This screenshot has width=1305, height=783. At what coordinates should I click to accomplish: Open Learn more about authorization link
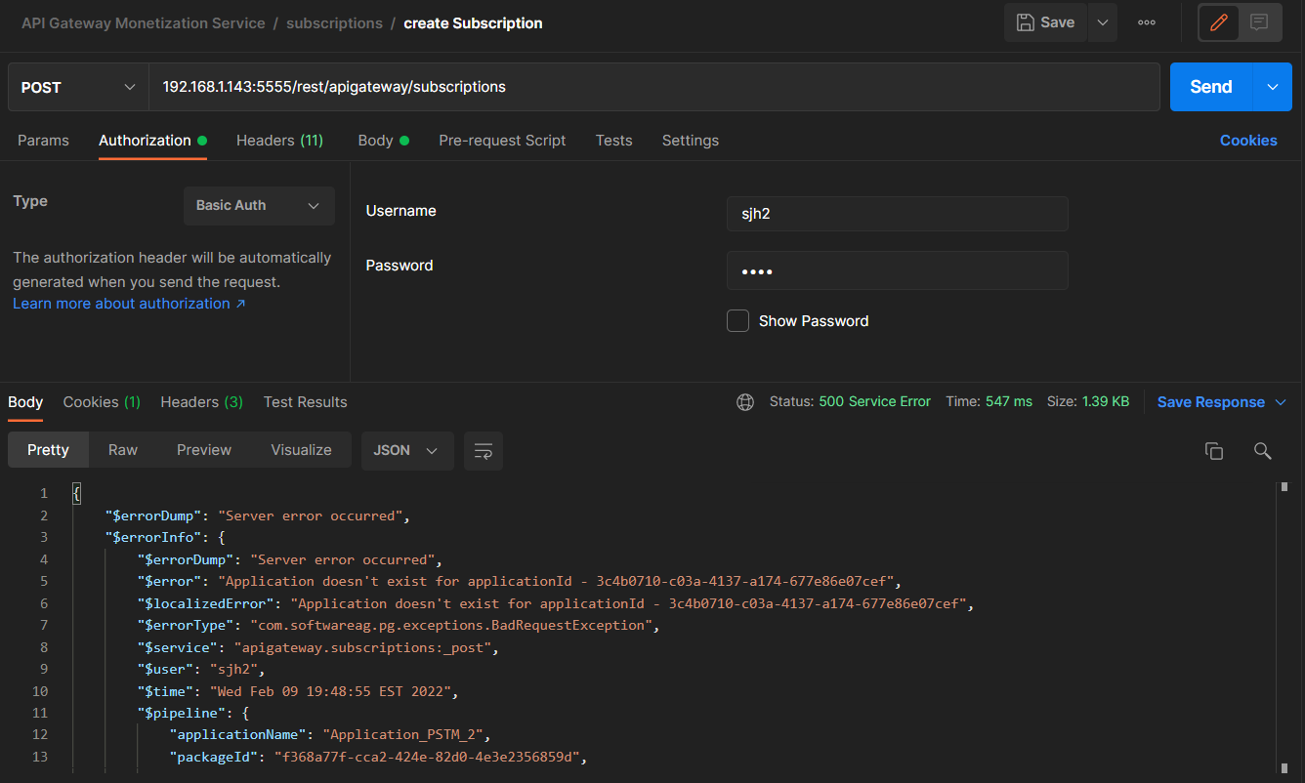(x=129, y=304)
